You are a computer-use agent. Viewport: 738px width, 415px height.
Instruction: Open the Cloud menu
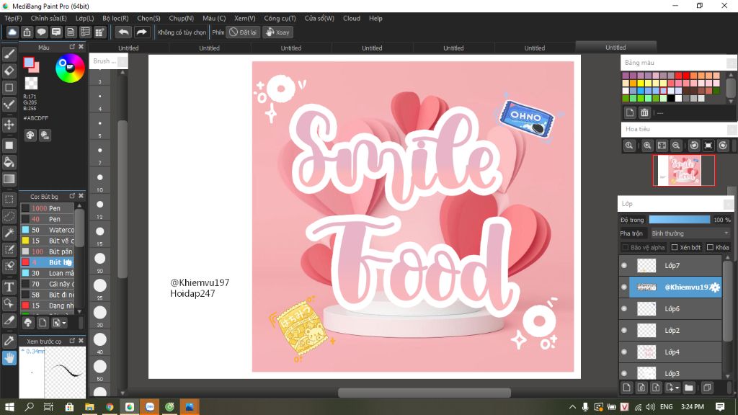click(x=351, y=18)
